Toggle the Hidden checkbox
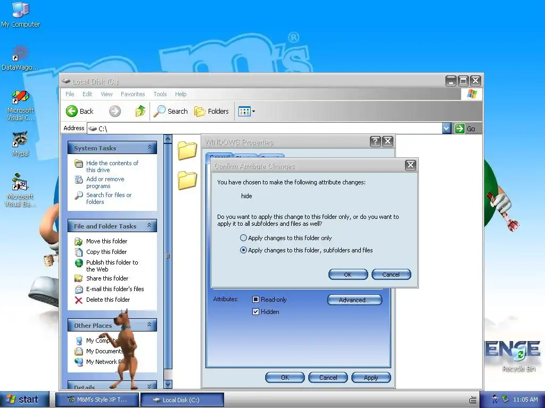 point(256,311)
